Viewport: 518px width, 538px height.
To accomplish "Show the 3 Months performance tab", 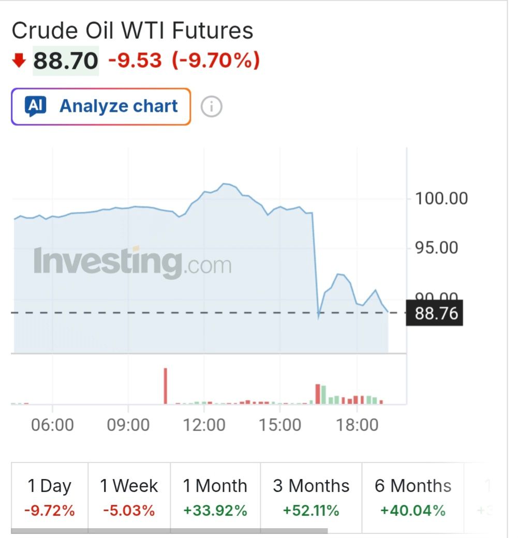I will [x=311, y=497].
